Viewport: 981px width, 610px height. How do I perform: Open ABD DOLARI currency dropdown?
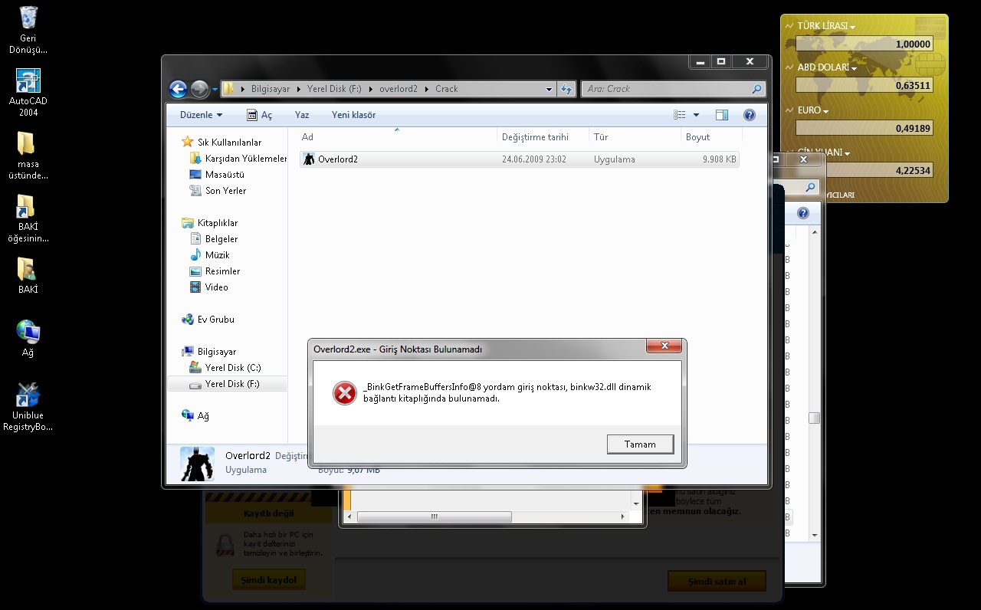click(828, 67)
